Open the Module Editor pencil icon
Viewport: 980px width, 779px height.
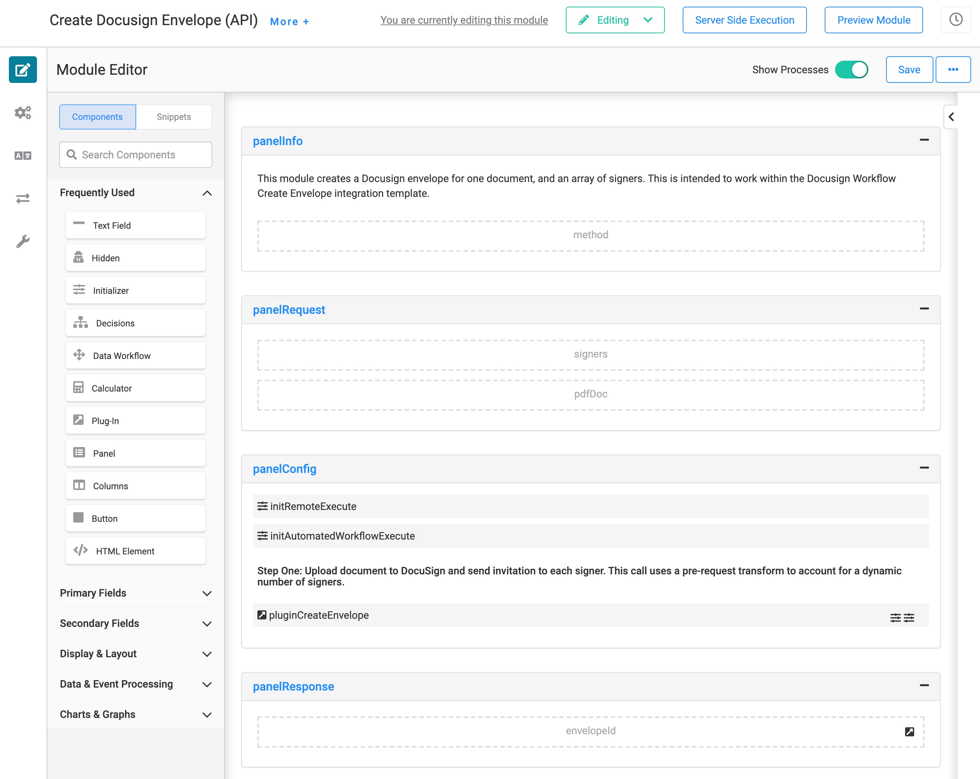[x=23, y=70]
